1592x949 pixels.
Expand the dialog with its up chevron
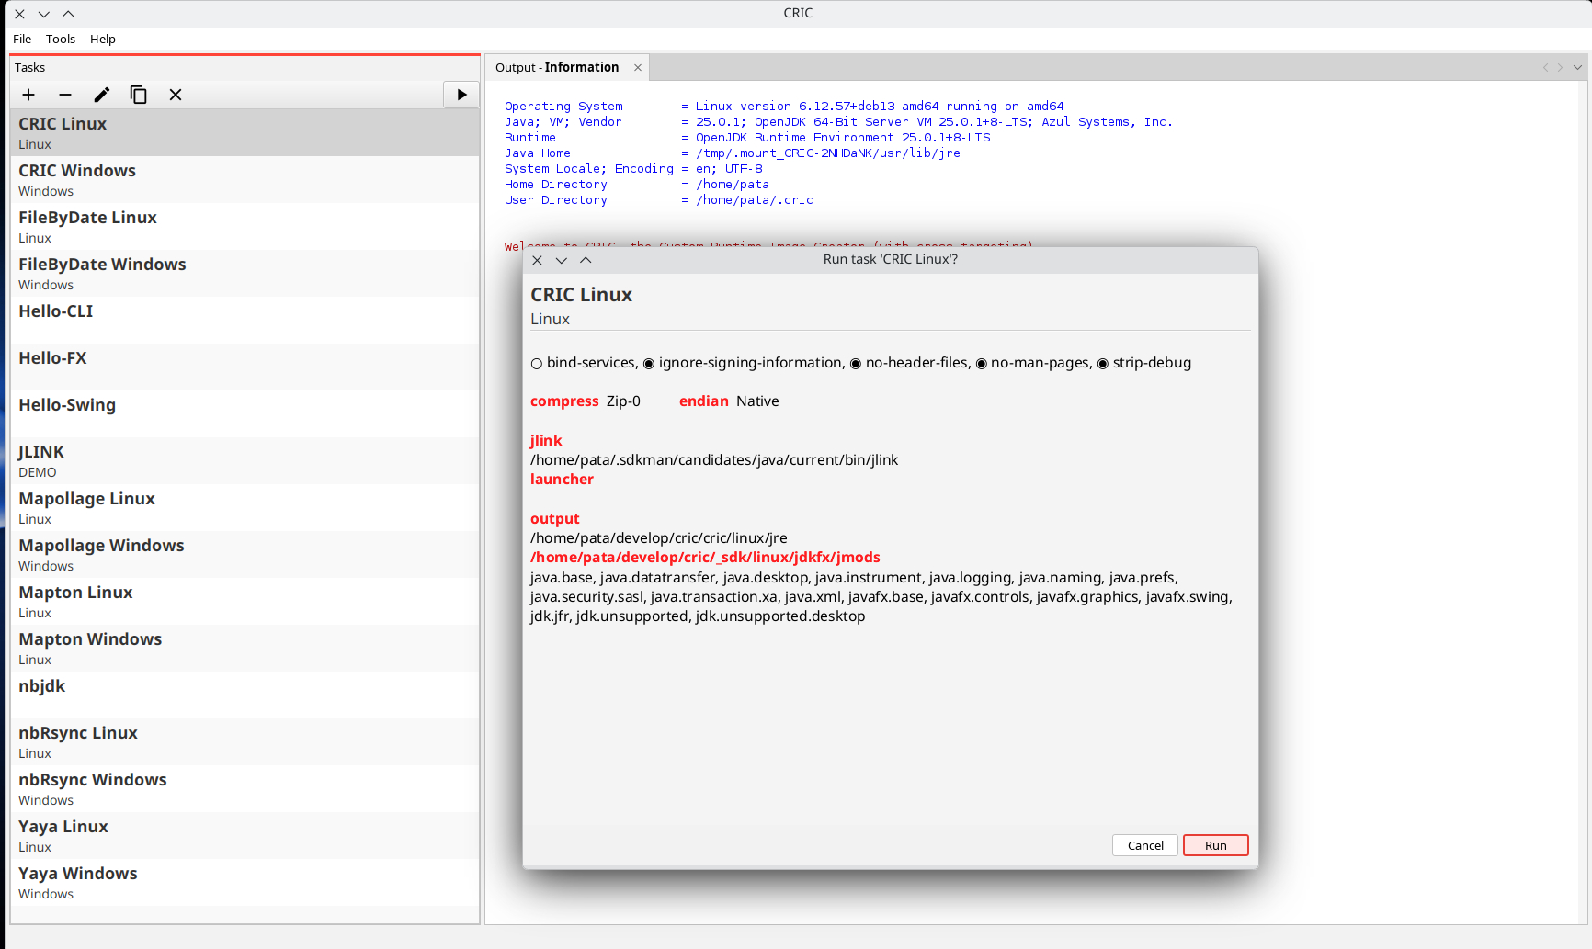pos(586,260)
